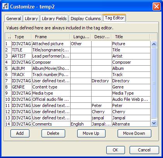Select the TRACK type cell
Screen dimensions: 163x158
point(22,75)
